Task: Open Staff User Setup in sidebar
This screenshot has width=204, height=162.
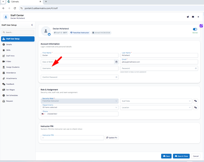Action: pyautogui.click(x=18, y=39)
